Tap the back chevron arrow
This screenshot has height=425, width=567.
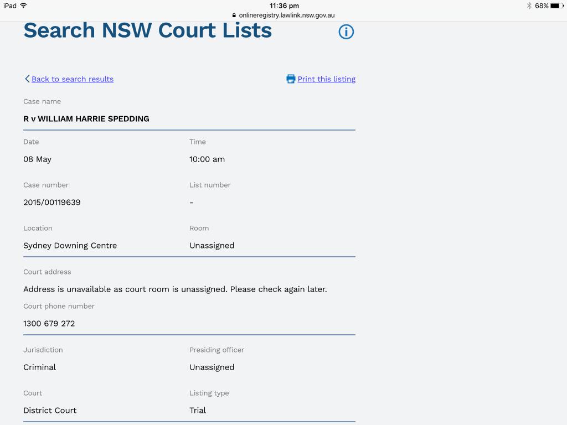27,79
